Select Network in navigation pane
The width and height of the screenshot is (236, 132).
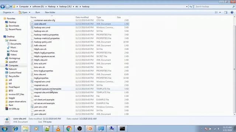tap(13, 69)
